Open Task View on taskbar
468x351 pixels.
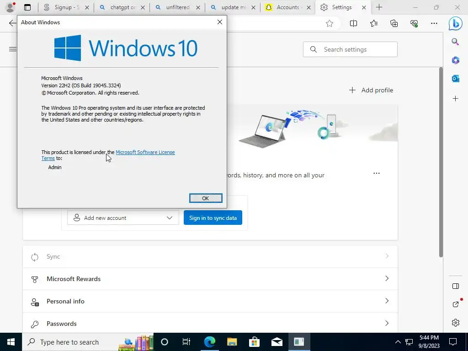tap(186, 342)
